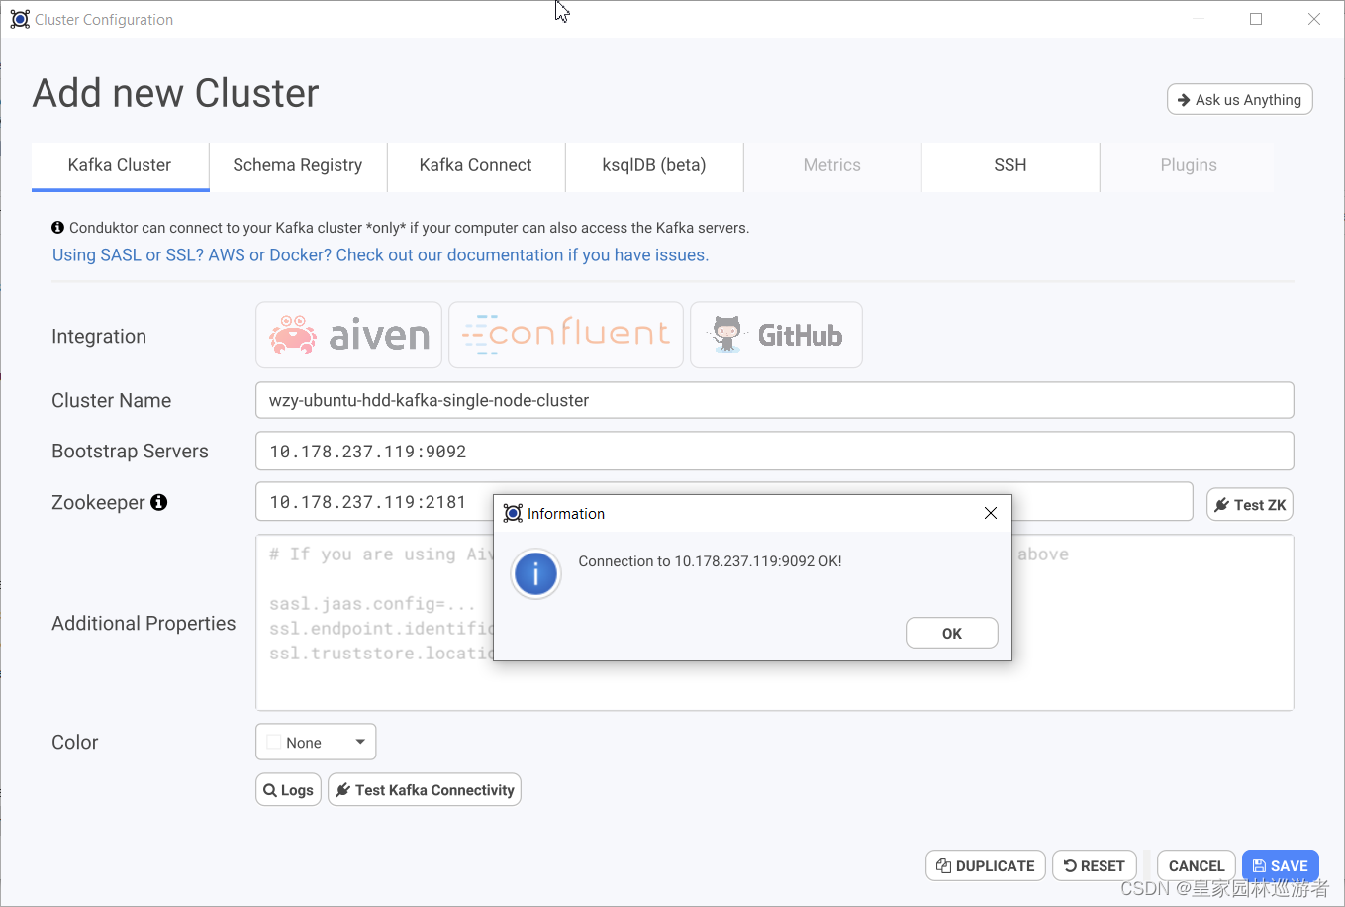Open the SASL/SSL documentation link
Image resolution: width=1345 pixels, height=907 pixels.
click(380, 254)
